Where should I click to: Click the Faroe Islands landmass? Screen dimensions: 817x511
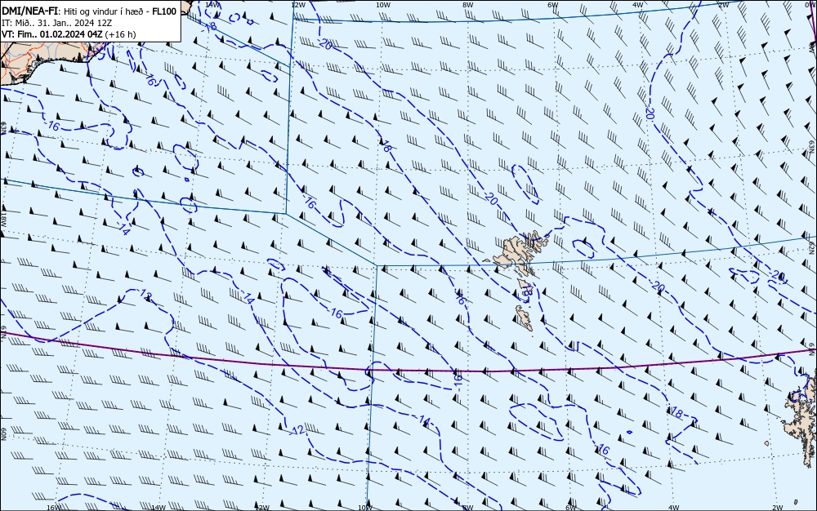pyautogui.click(x=516, y=253)
